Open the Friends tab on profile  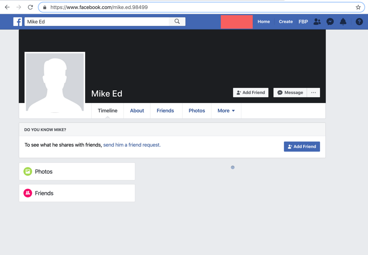coord(165,111)
